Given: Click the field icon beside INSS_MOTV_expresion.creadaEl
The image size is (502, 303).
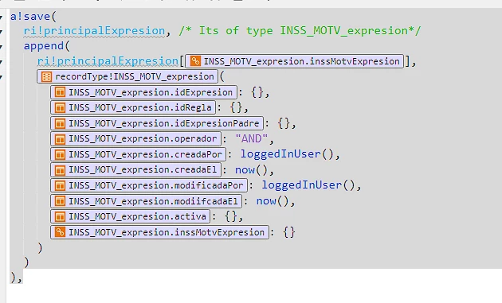Looking at the screenshot, I should tap(60, 169).
